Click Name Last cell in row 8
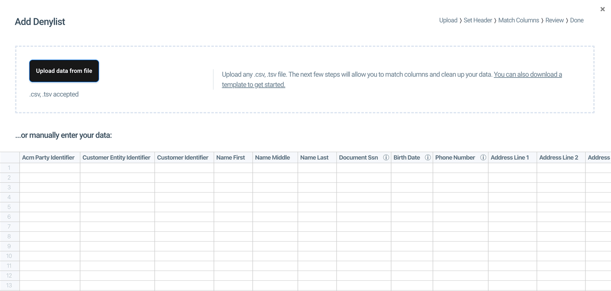The height and width of the screenshot is (291, 611). click(x=317, y=236)
